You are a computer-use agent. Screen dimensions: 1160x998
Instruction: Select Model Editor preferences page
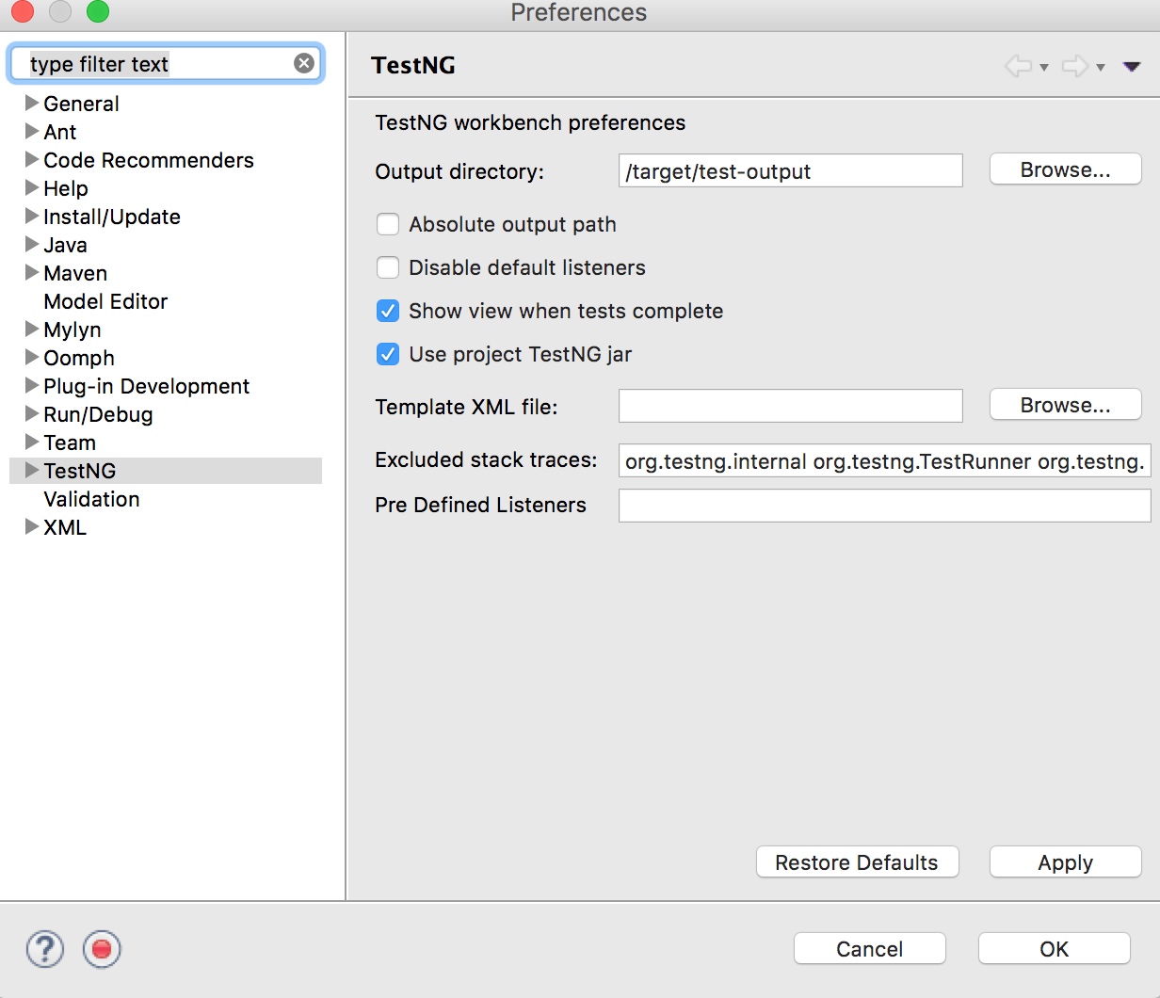tap(105, 301)
